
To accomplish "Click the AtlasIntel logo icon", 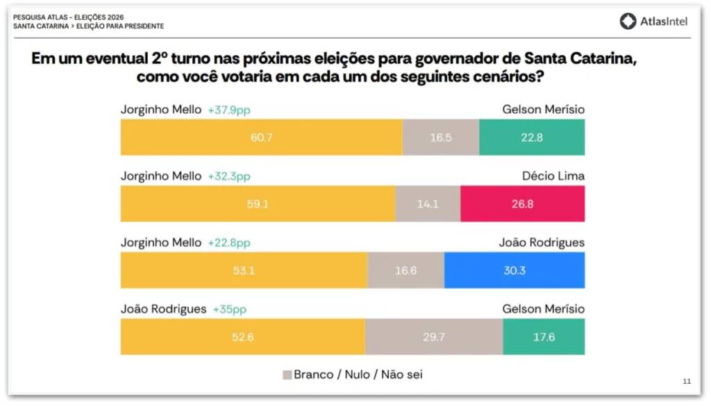I will [628, 22].
